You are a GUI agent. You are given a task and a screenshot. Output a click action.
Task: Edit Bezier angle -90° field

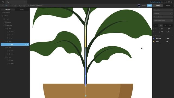pyautogui.click(x=162, y=32)
